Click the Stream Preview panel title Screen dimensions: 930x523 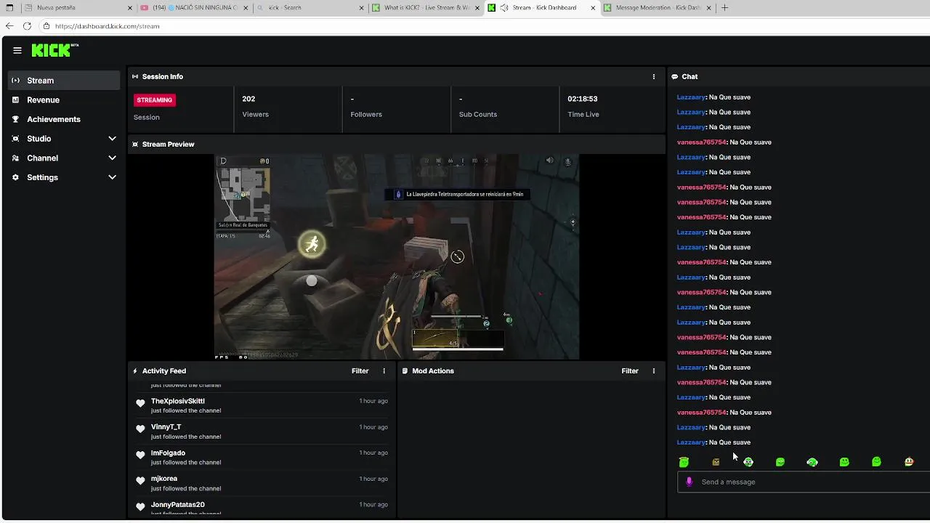click(168, 145)
